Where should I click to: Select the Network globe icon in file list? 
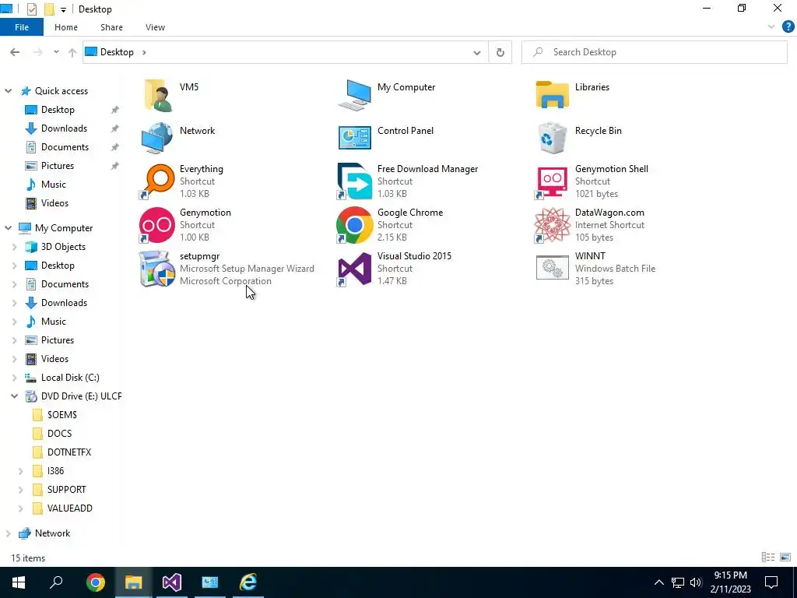157,138
